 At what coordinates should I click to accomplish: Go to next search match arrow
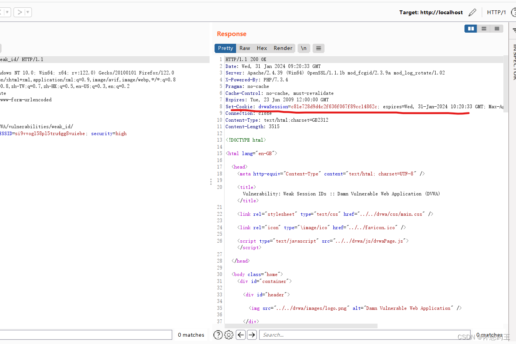point(252,335)
